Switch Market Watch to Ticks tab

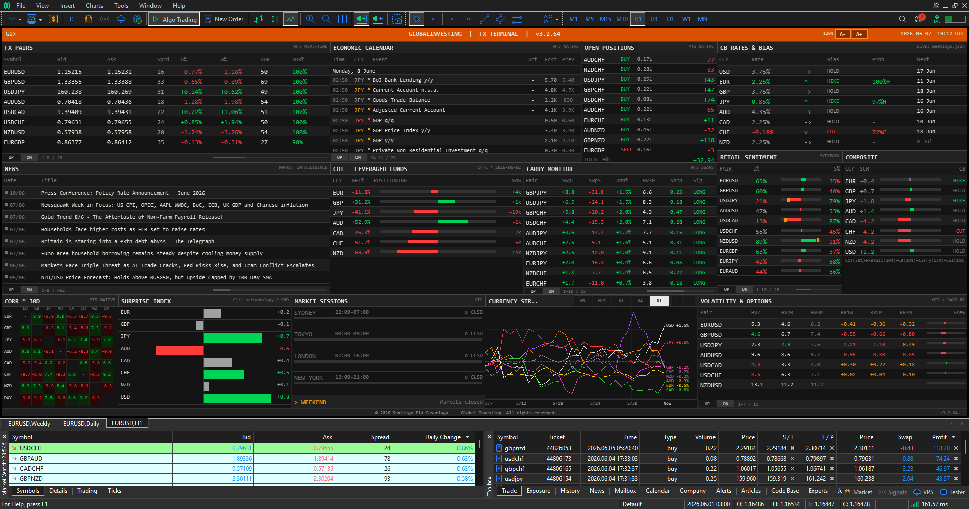click(114, 491)
